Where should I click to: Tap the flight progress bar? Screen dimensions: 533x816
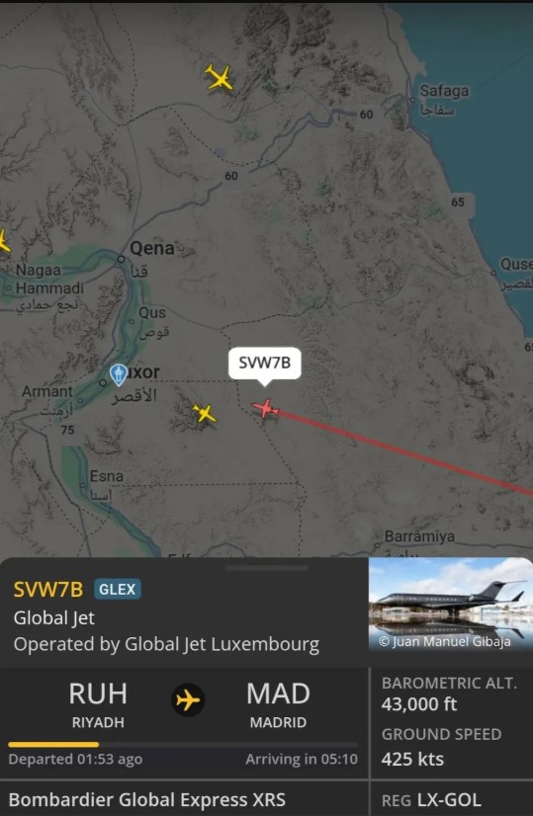(x=183, y=745)
